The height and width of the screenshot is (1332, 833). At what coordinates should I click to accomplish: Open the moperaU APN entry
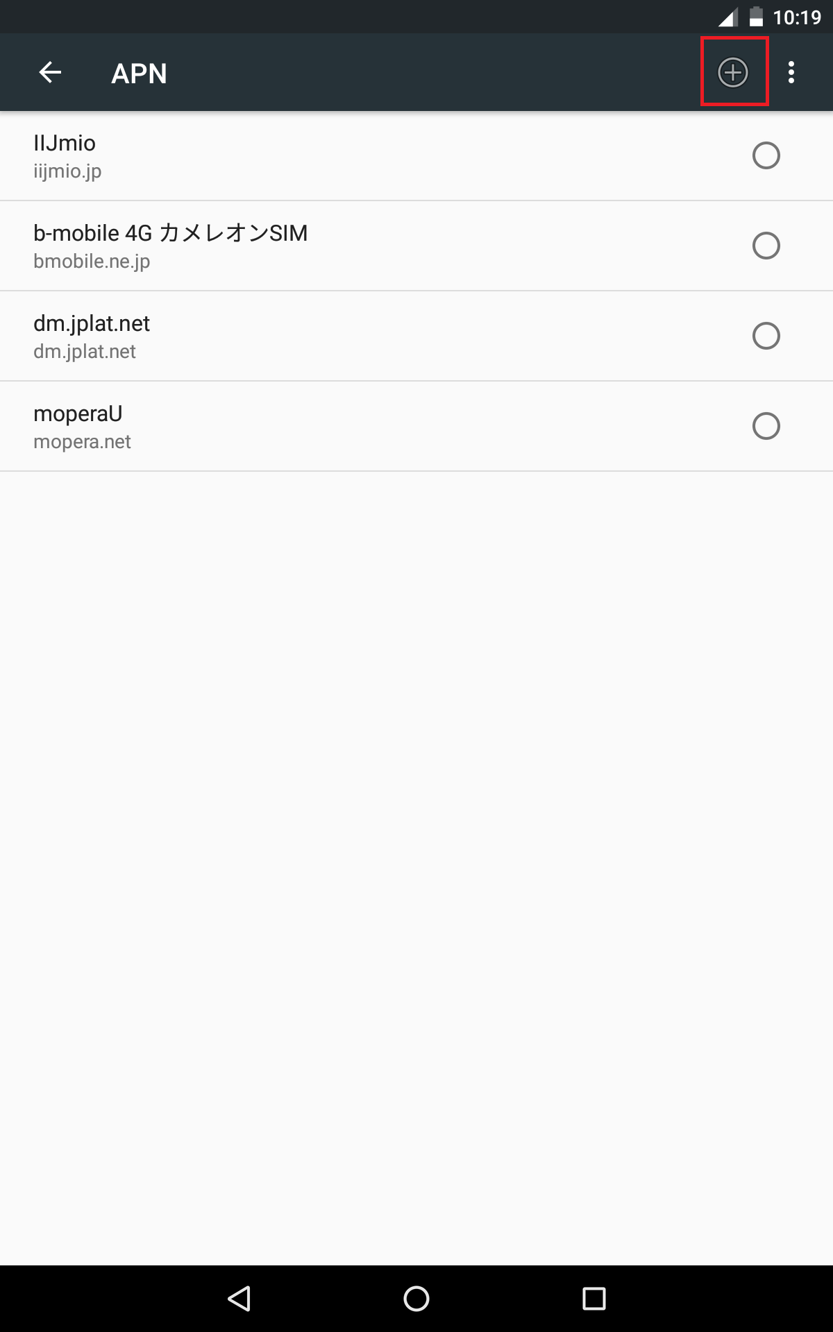[78, 414]
